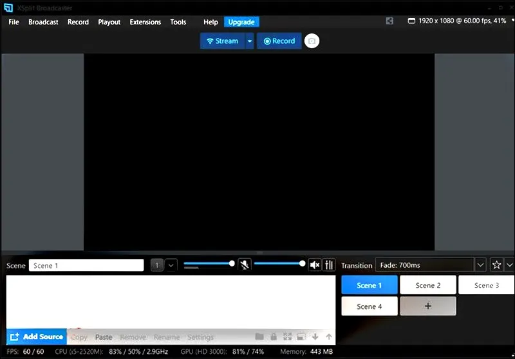Adjust the microphone volume slider
Screen dimensions: 515x359
(209, 263)
